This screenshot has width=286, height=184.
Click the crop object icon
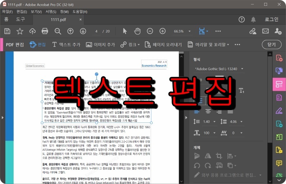point(219,156)
